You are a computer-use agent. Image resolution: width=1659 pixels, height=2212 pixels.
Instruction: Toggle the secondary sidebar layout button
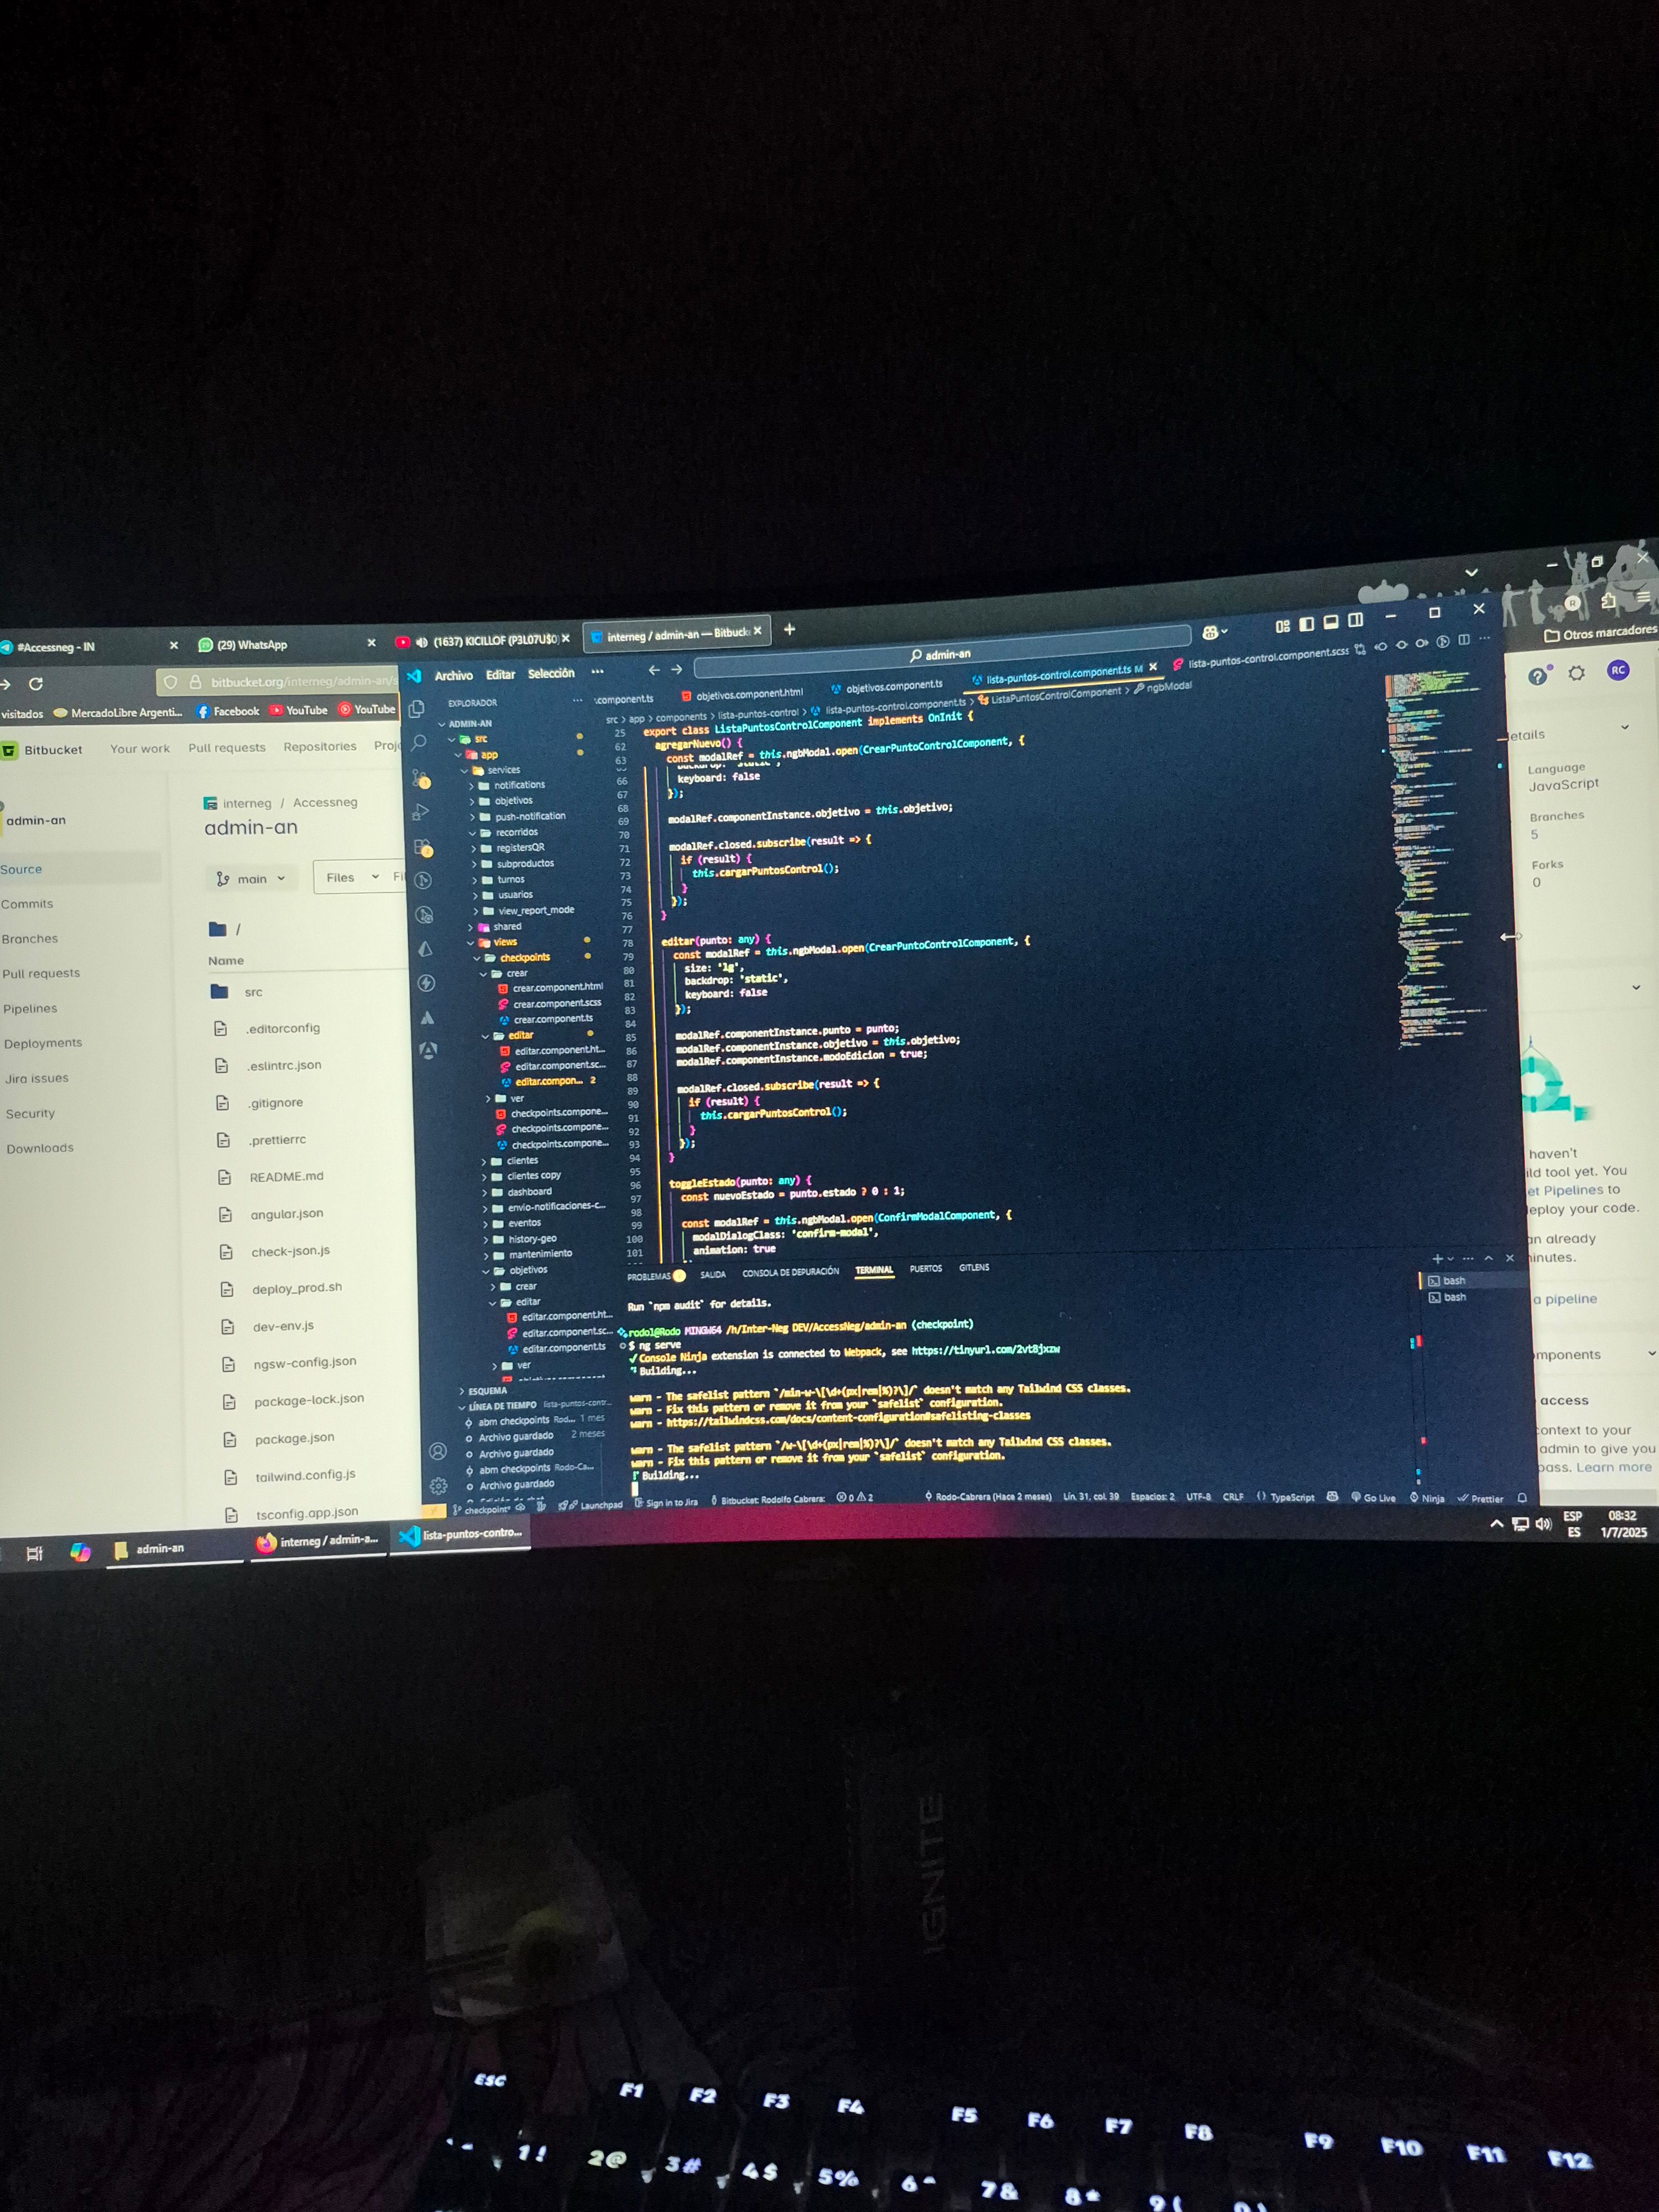pos(1355,620)
